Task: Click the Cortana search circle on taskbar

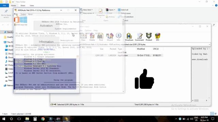Action: coord(11,119)
